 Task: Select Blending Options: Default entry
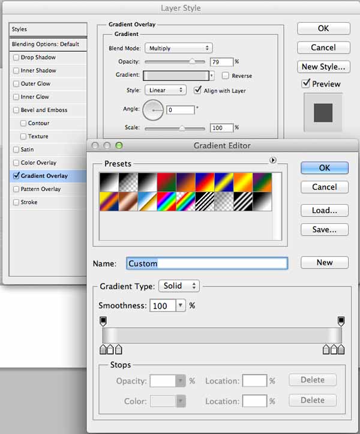click(x=48, y=44)
